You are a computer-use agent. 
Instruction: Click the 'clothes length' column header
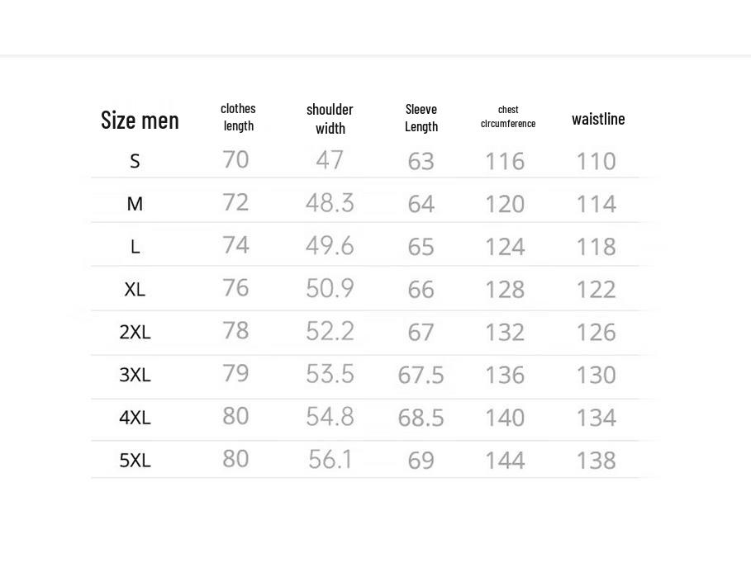coord(238,117)
